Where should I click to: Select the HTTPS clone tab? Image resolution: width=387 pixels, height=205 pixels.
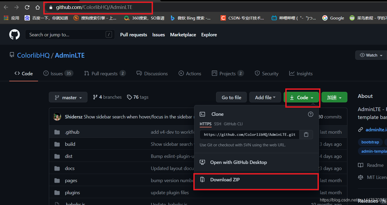(206, 124)
